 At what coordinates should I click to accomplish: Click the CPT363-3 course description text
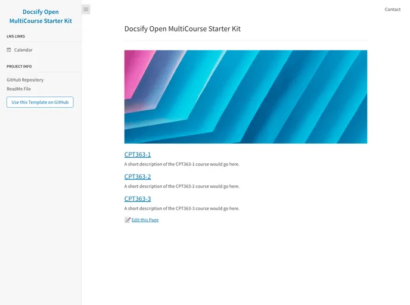pyautogui.click(x=182, y=208)
